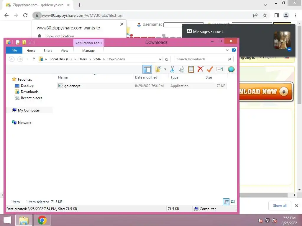Toggle the navigation pane button in Explorer toolbar
This screenshot has height=226, width=302.
coord(147,69)
